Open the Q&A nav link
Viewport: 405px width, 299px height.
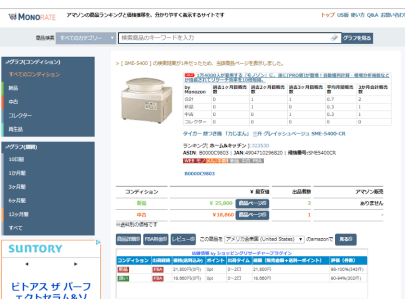tap(372, 15)
